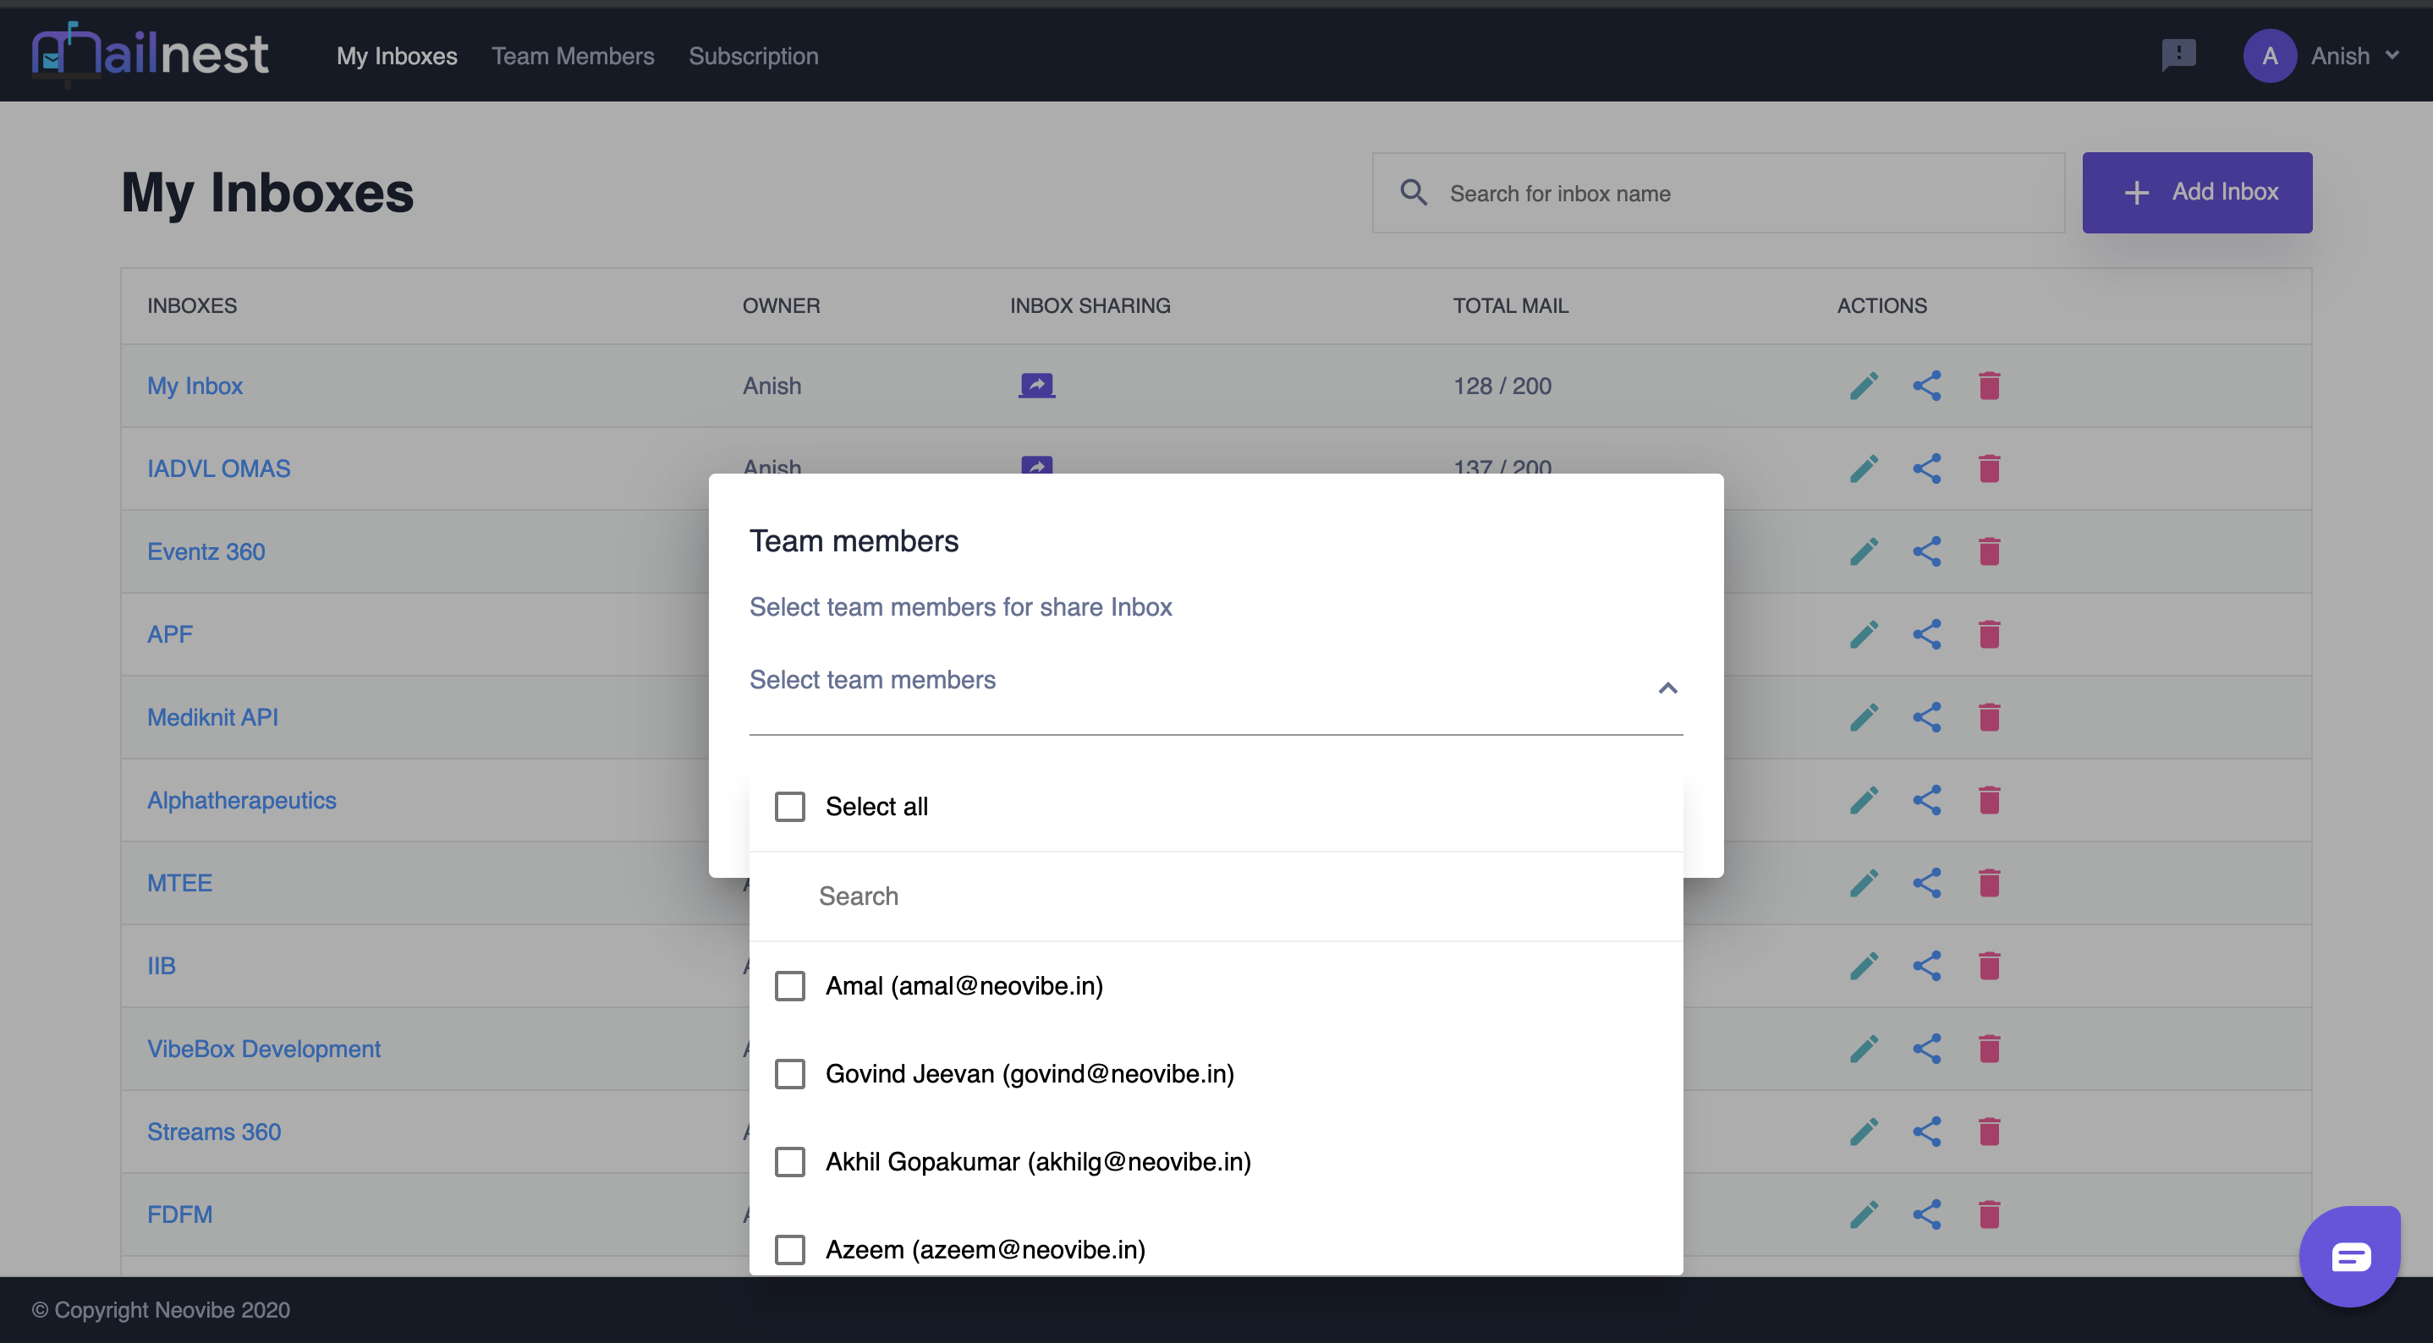Image resolution: width=2433 pixels, height=1343 pixels.
Task: Click share icon for Streams 360 row
Action: point(1925,1132)
